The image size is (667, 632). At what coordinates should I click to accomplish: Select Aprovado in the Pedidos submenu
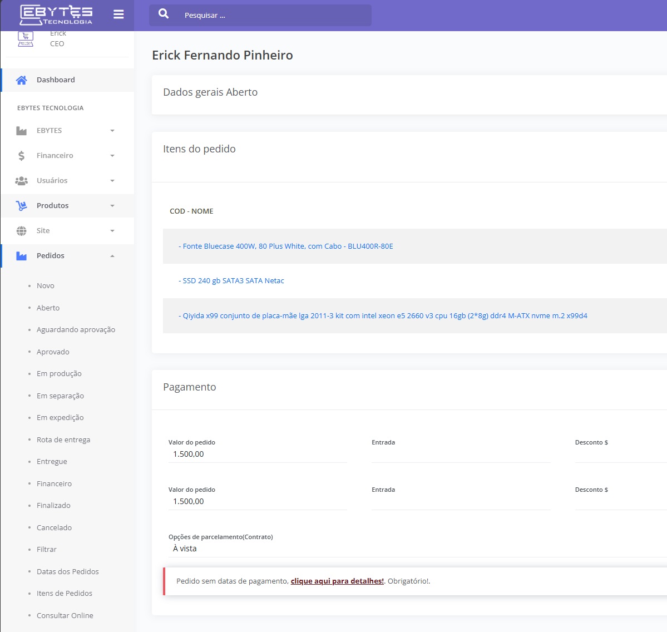click(x=53, y=352)
